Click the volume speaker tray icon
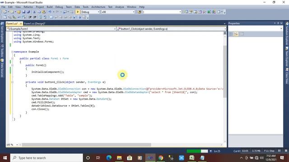Screen dimensions: 289x162 tap(262, 158)
